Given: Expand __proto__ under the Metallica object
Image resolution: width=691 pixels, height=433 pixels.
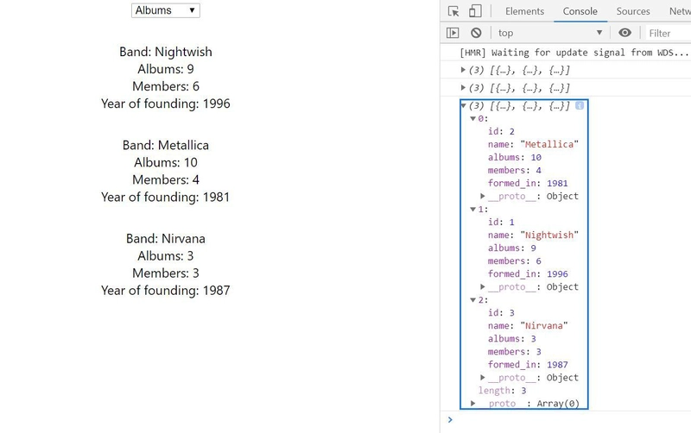Looking at the screenshot, I should tap(483, 197).
